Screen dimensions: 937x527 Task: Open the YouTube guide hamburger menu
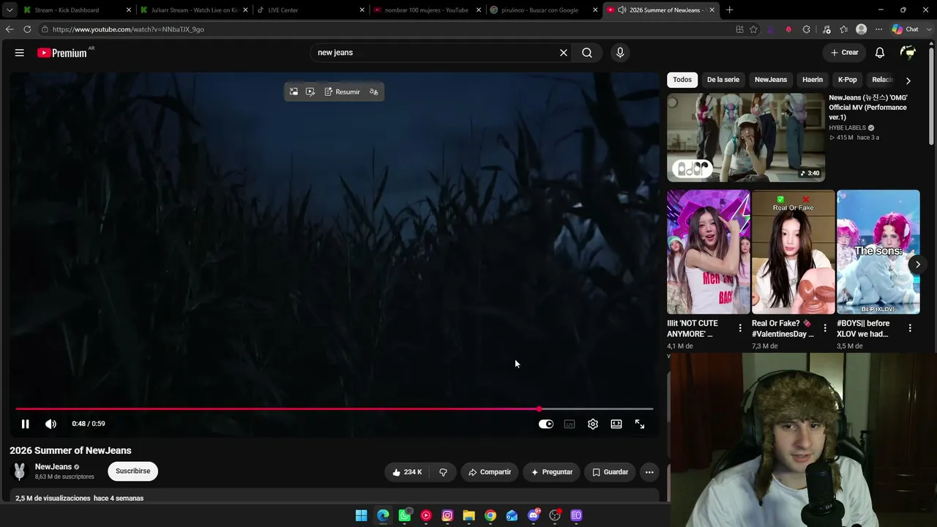(x=20, y=53)
